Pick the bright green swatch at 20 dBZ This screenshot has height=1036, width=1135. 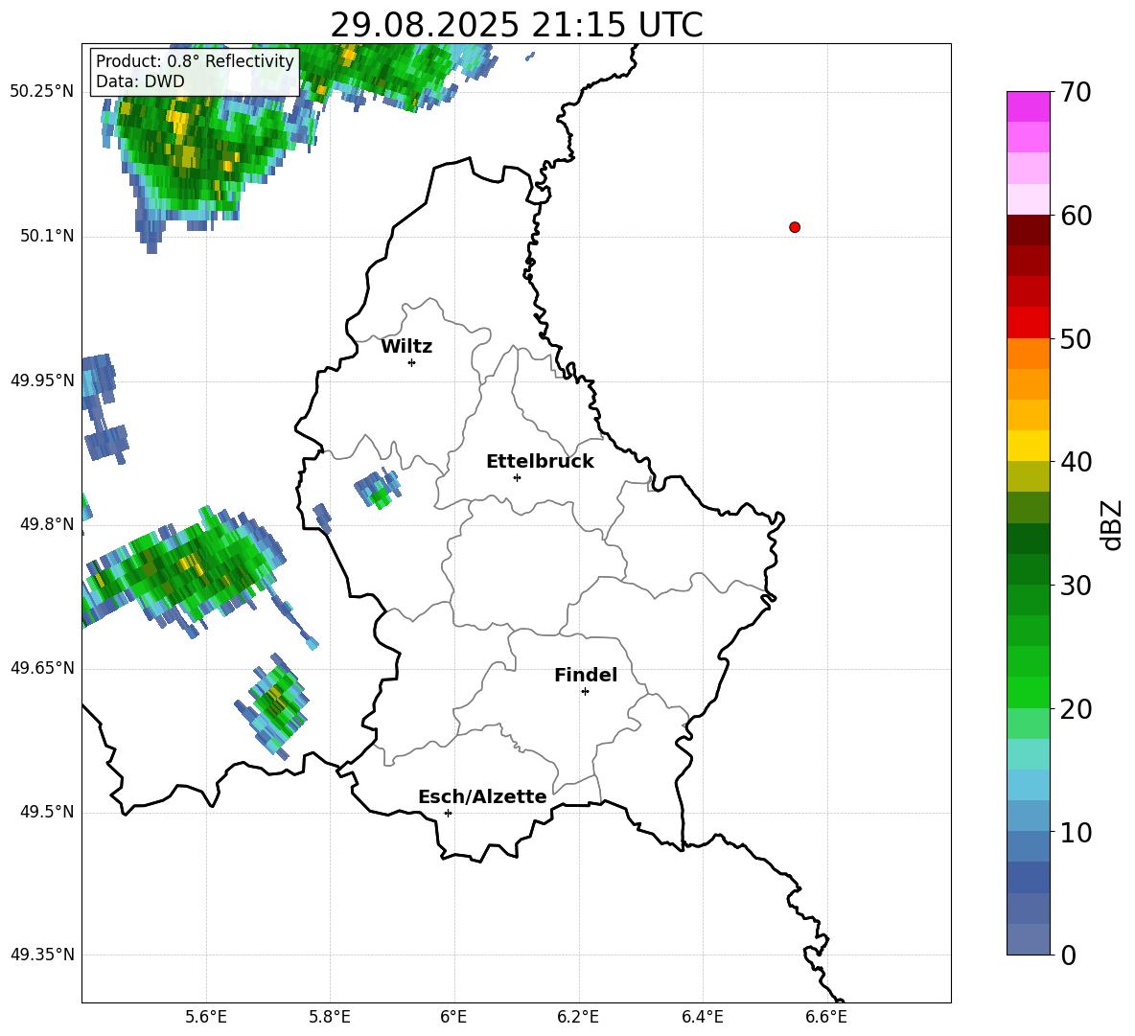pyautogui.click(x=1028, y=692)
